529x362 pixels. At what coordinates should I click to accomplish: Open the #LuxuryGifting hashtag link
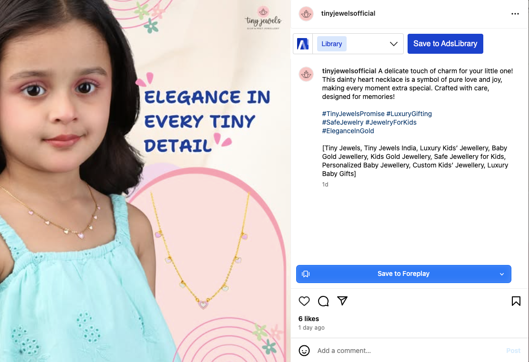[409, 114]
